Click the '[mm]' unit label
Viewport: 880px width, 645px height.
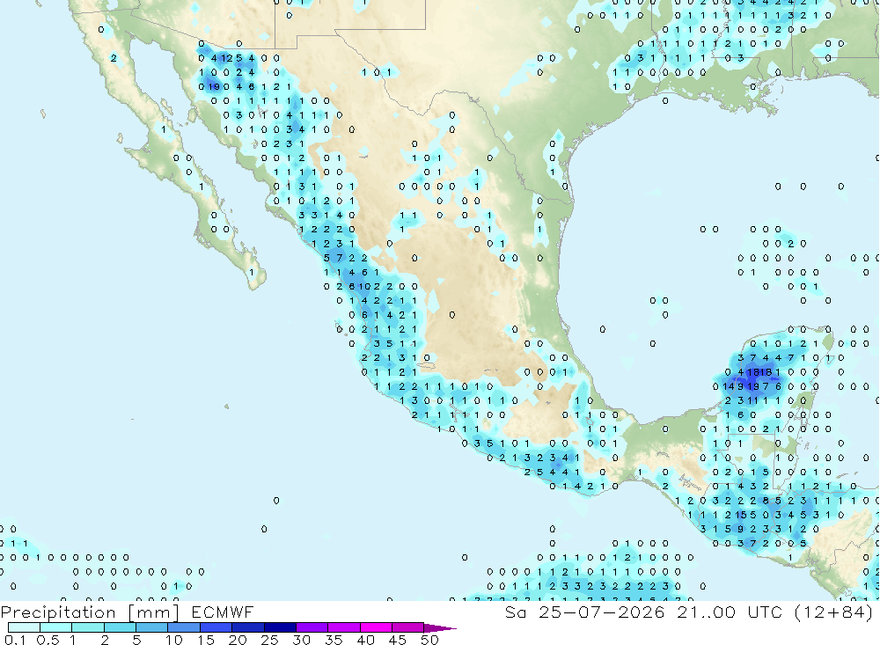pyautogui.click(x=153, y=613)
